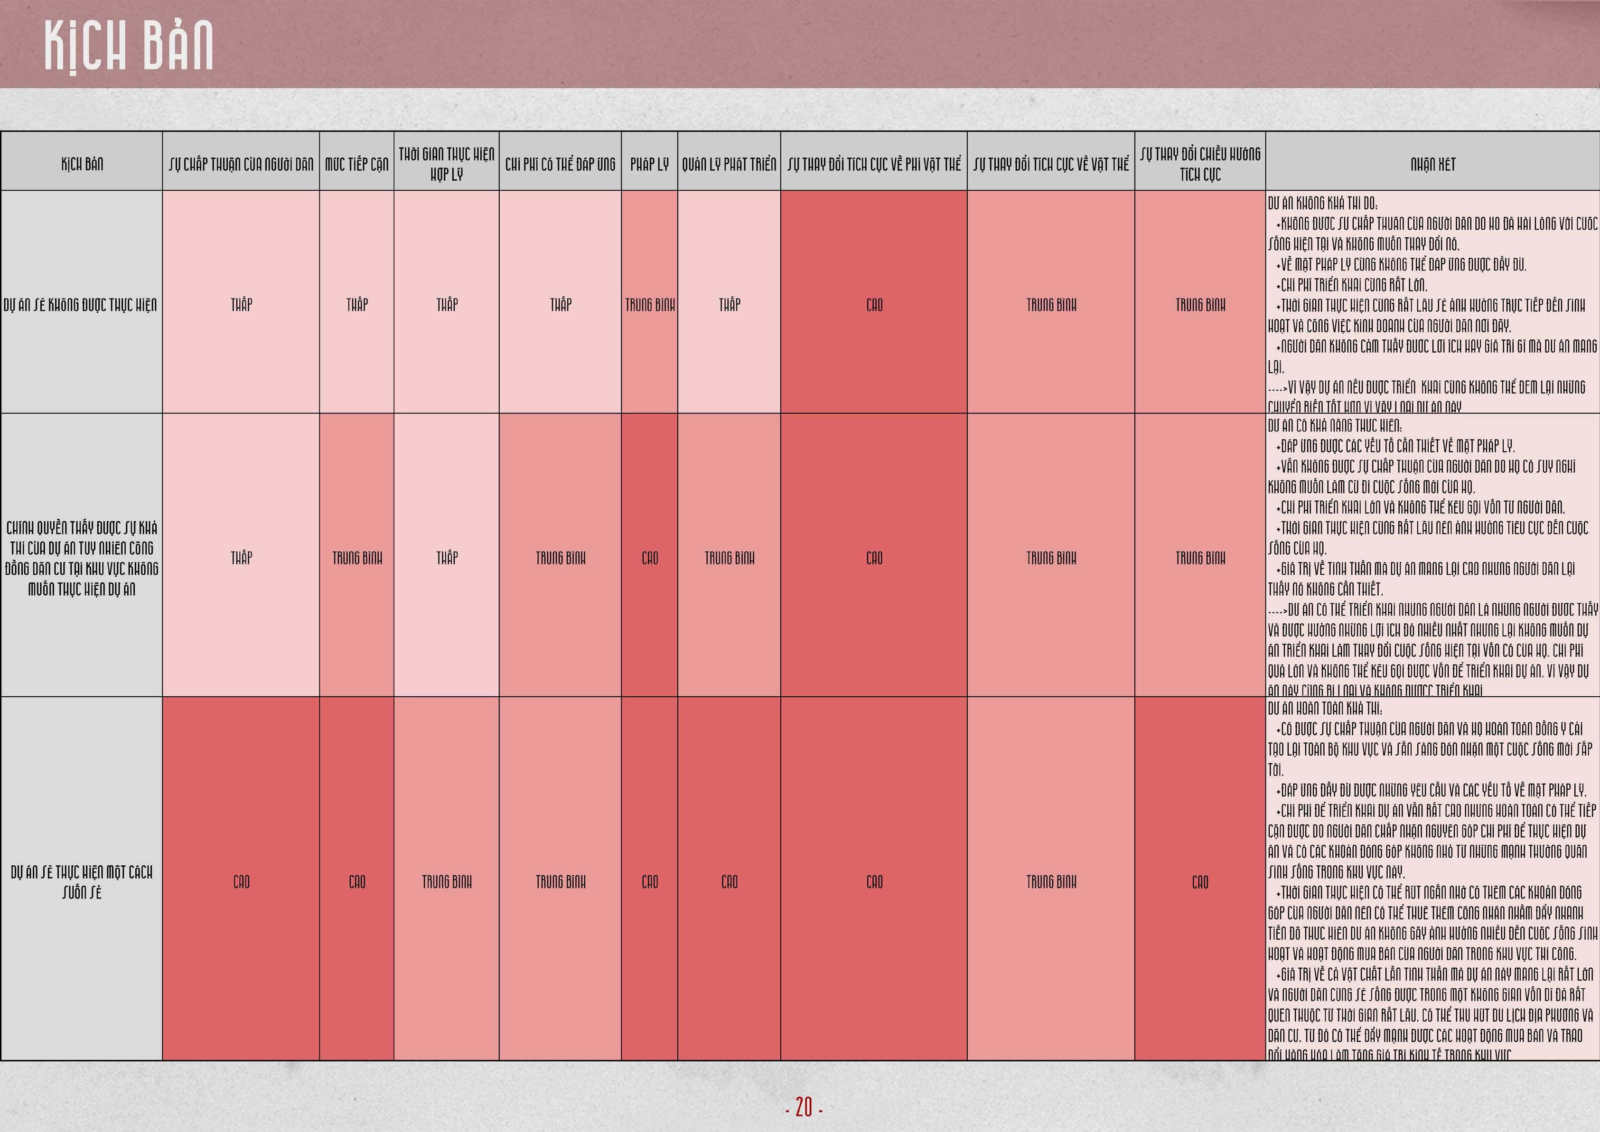Select CAO cell under PHI VẬT THỂ in first row

874,305
